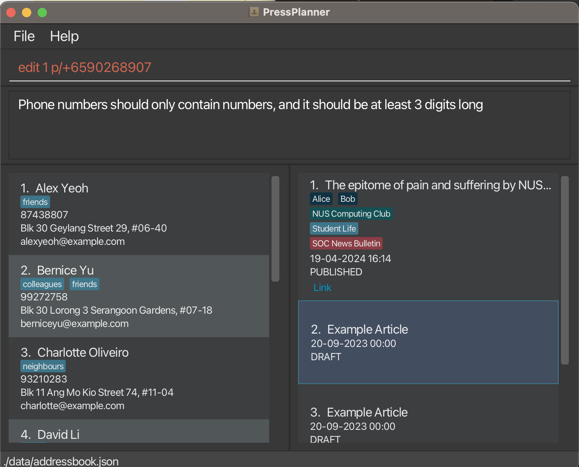579x467 pixels.
Task: Click the PUBLISHED status
Action: click(x=336, y=272)
